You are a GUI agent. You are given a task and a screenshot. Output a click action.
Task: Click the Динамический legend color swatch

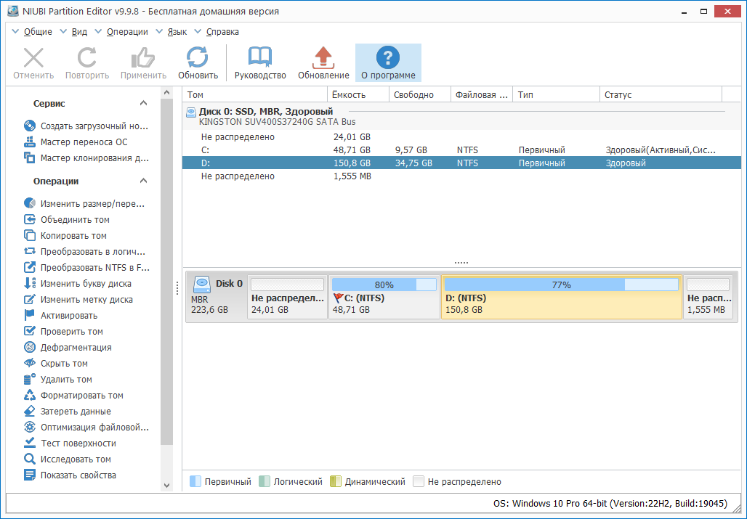(336, 481)
